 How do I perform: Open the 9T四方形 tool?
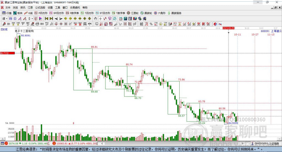[x=103, y=13]
